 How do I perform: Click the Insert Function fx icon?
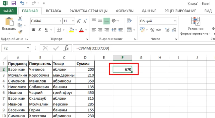click(66, 48)
